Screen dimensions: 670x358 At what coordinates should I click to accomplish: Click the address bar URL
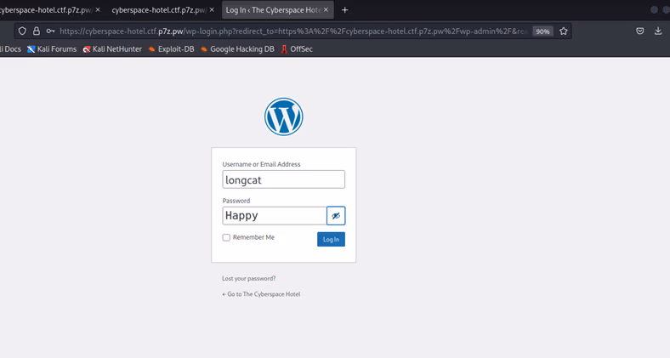[293, 31]
